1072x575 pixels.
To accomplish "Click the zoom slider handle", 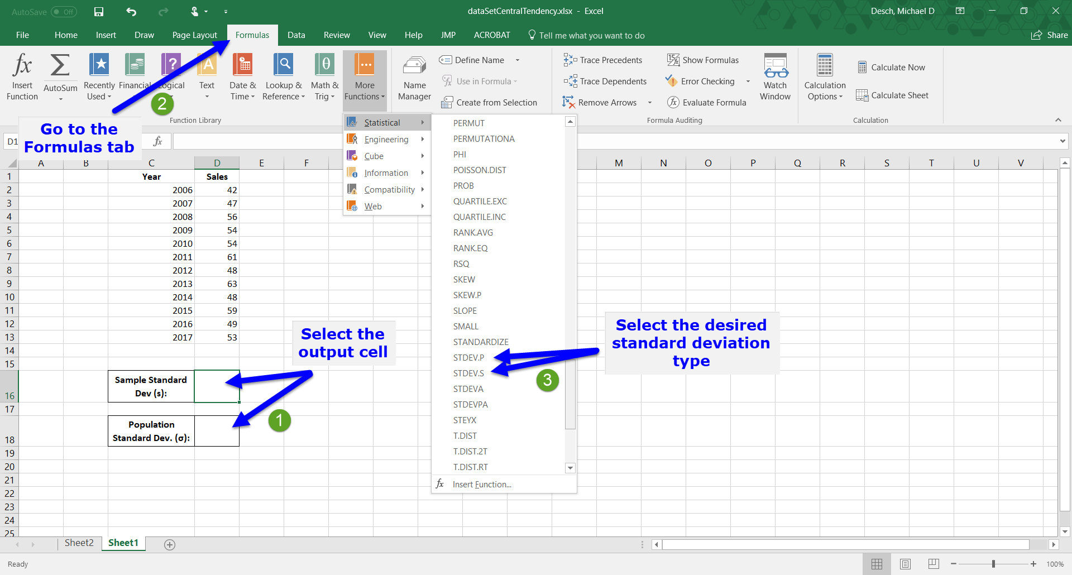I will pyautogui.click(x=993, y=564).
